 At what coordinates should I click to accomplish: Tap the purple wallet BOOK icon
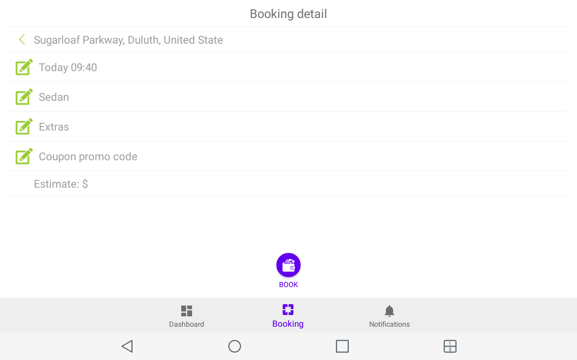click(x=288, y=265)
